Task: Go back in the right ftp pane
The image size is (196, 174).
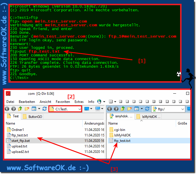Action: [110, 109]
